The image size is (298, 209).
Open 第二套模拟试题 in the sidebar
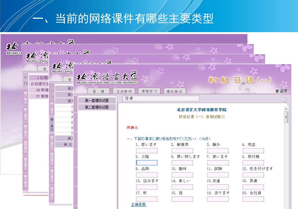97,107
